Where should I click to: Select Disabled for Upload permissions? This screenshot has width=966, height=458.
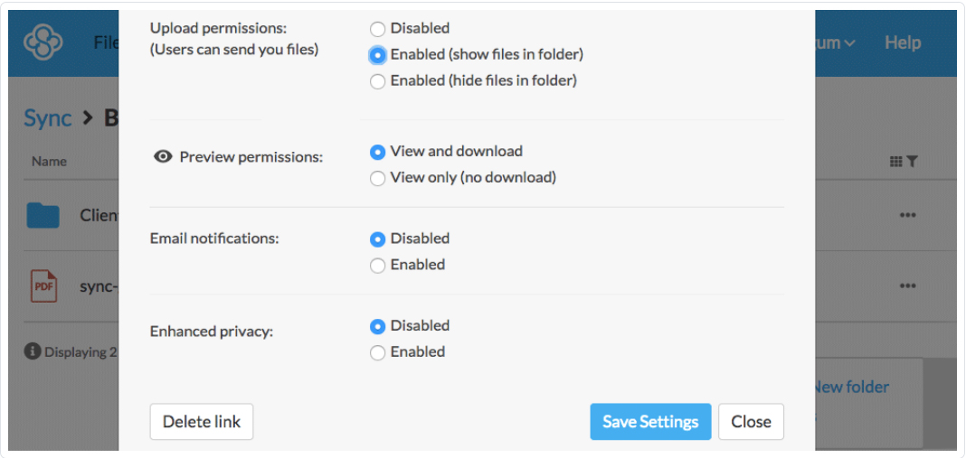(x=377, y=29)
